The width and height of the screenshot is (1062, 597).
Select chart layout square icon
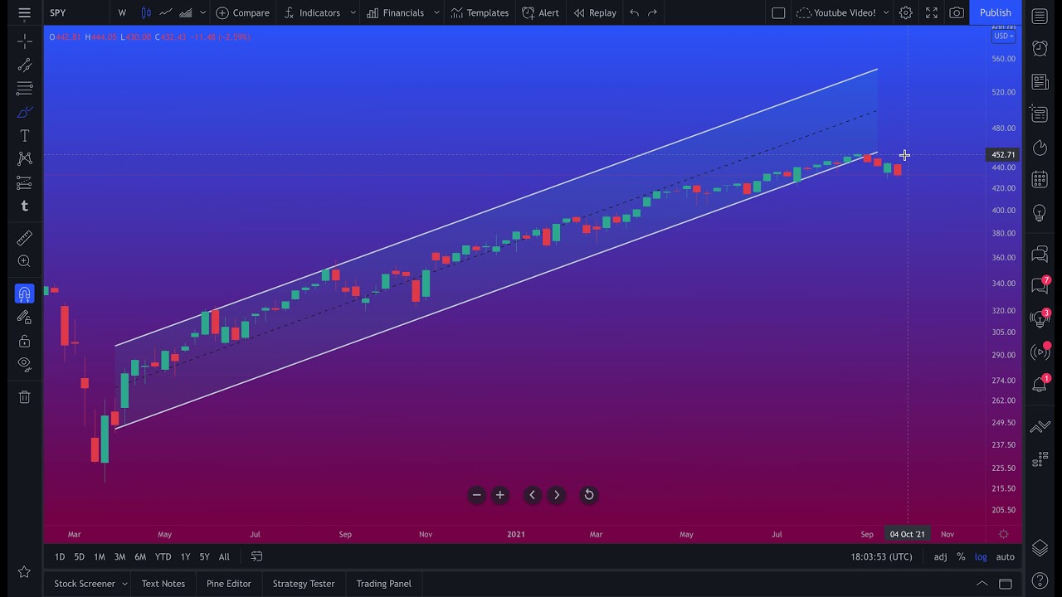[x=778, y=12]
